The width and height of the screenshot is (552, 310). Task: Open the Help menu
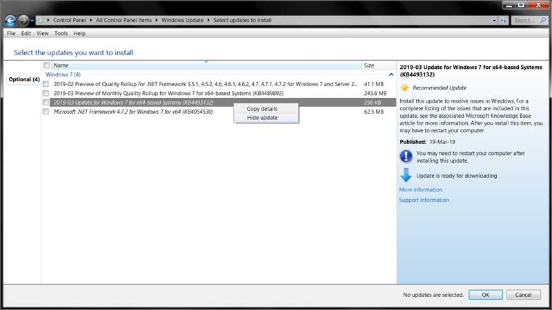(x=79, y=33)
